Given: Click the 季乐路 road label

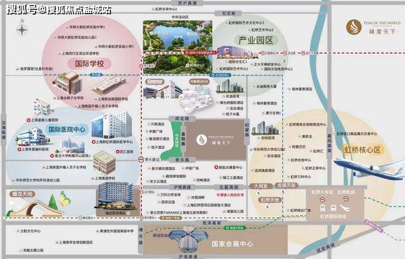Looking at the screenshot, I should (182, 160).
